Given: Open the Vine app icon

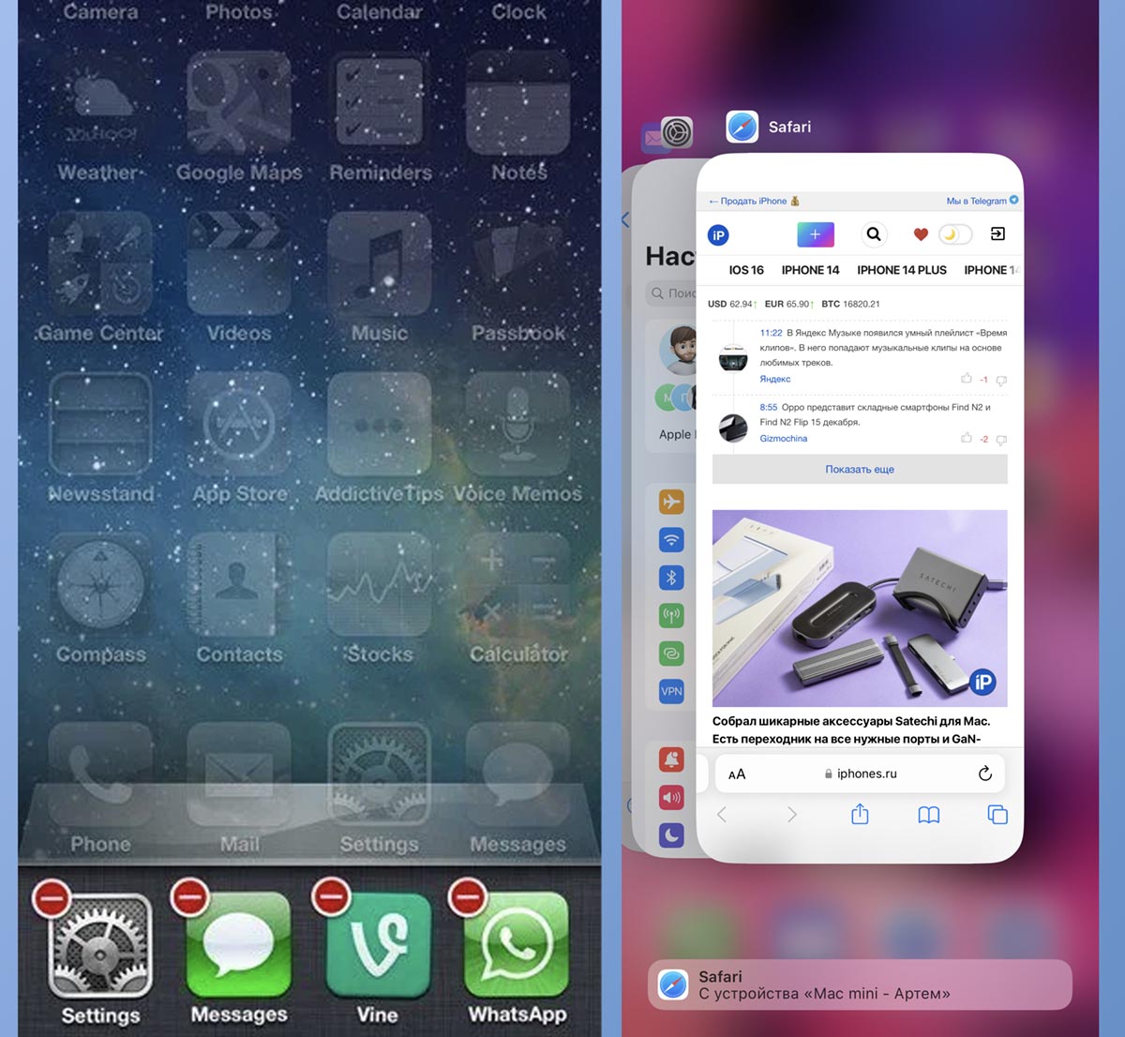Looking at the screenshot, I should [x=378, y=945].
